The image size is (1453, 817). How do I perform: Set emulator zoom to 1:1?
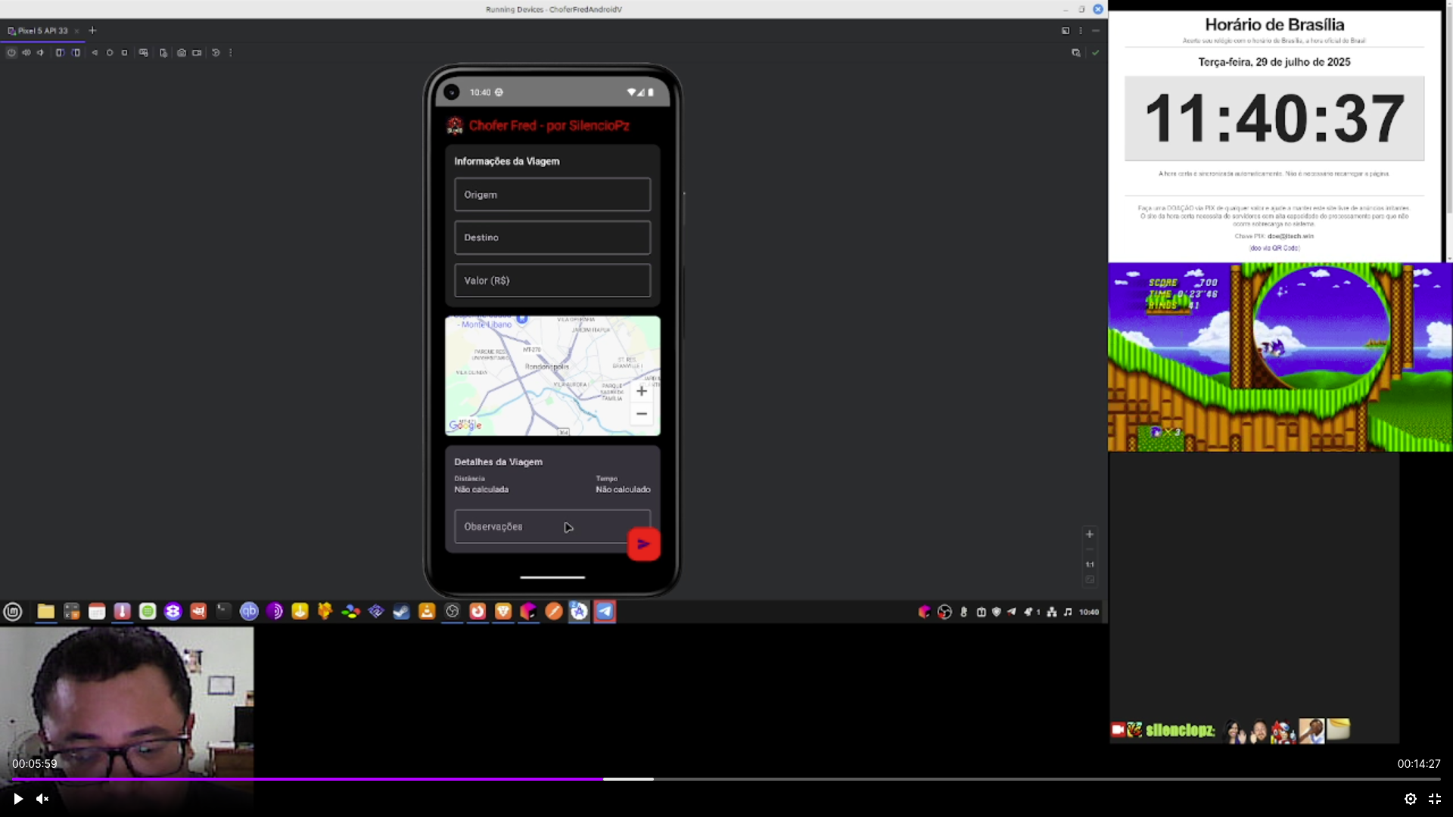[1090, 564]
